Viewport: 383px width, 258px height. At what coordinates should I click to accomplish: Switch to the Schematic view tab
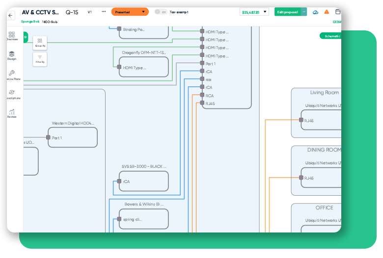[331, 36]
